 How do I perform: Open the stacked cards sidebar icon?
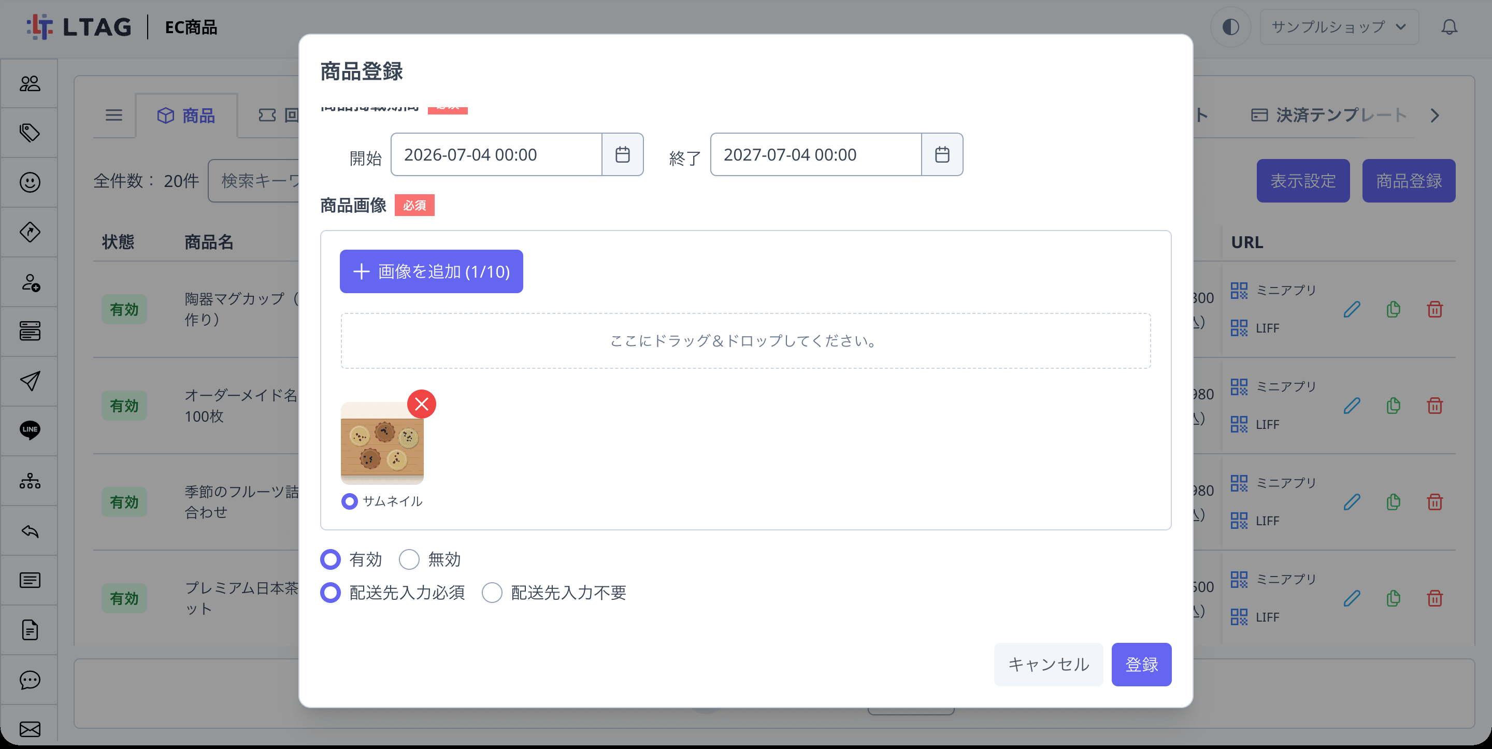point(30,332)
